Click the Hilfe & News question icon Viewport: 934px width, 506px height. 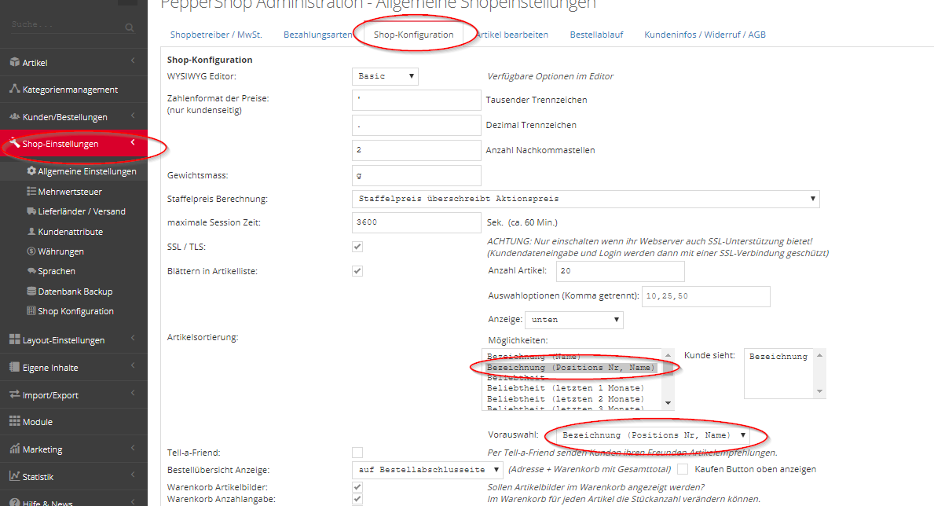pyautogui.click(x=15, y=502)
